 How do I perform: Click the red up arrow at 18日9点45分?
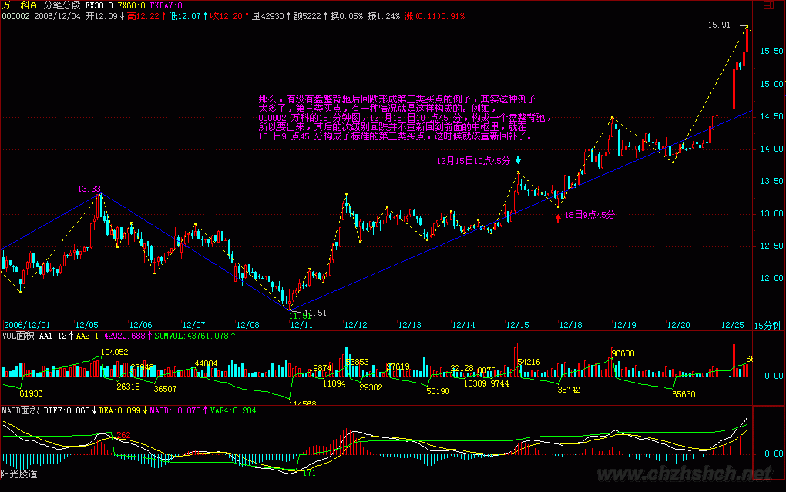point(558,217)
